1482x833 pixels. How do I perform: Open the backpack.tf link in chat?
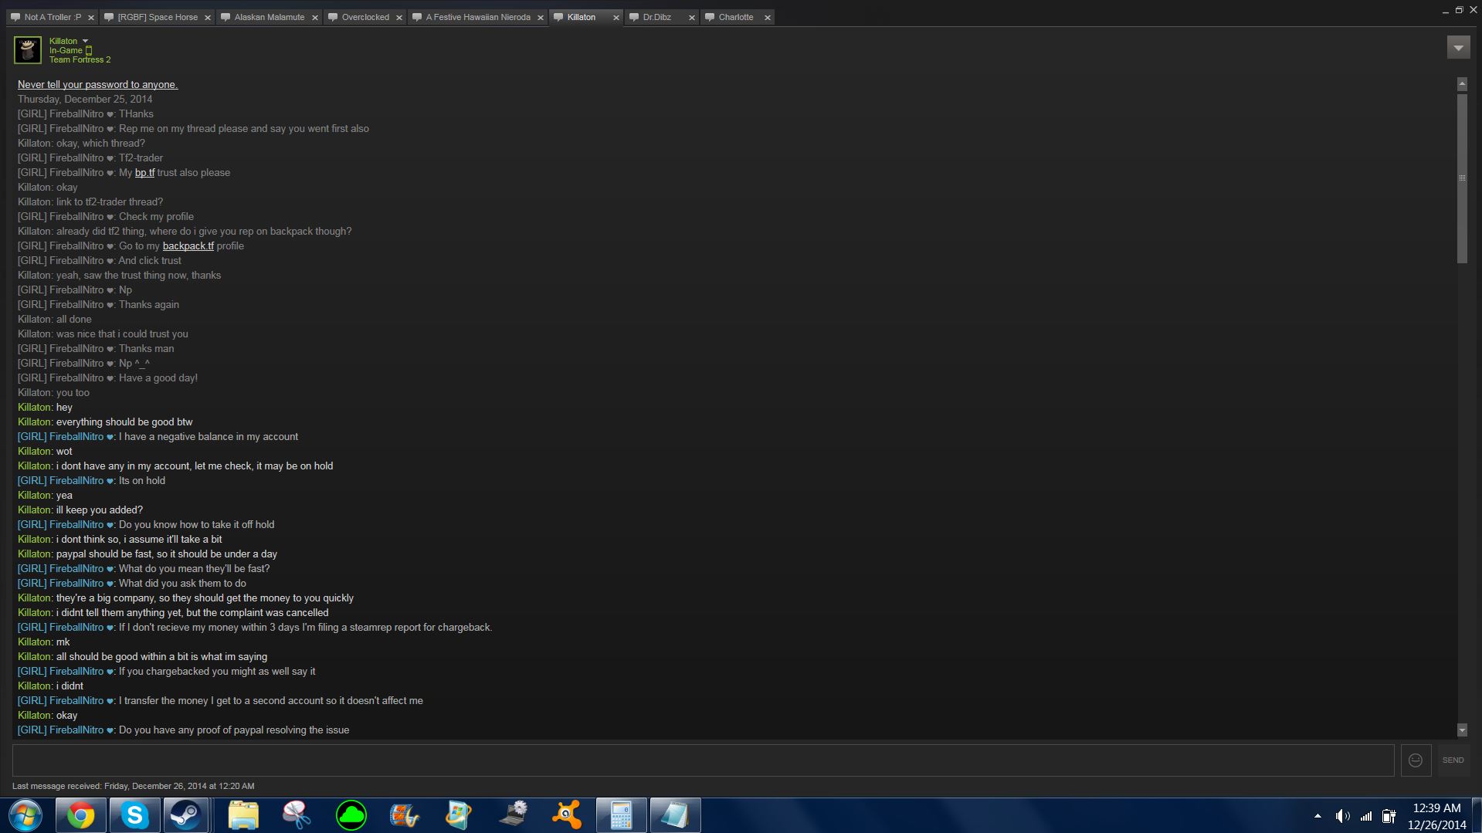point(188,246)
